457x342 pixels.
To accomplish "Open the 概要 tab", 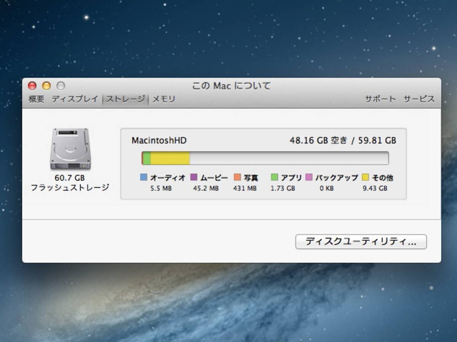I will 37,99.
